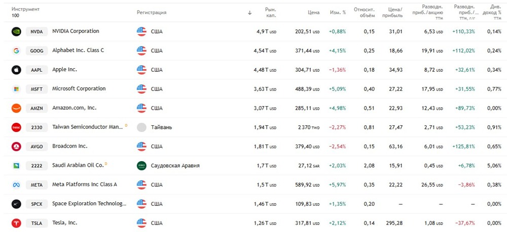Open the AAPL ticker badge
The height and width of the screenshot is (232, 507).
(x=37, y=70)
